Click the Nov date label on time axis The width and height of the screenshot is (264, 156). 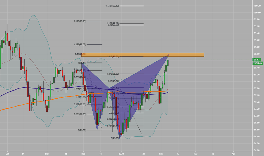[x=47, y=154]
